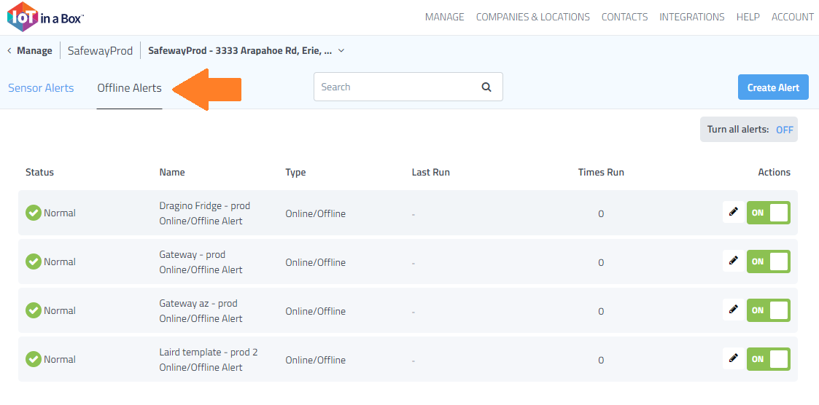The width and height of the screenshot is (819, 405).
Task: Open editor for Gateway az - prod alert
Action: [x=733, y=310]
